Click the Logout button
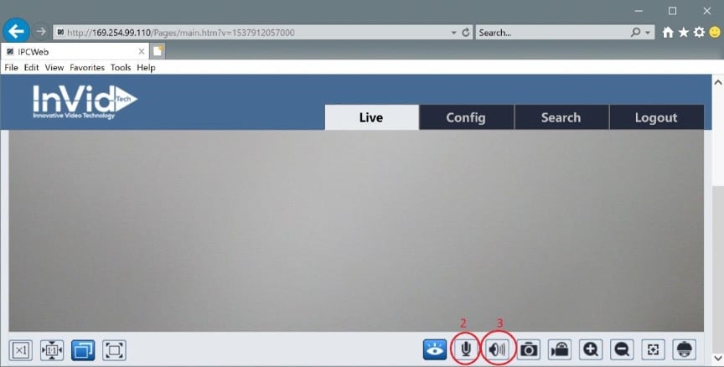Screen dimensions: 724x367 655,117
